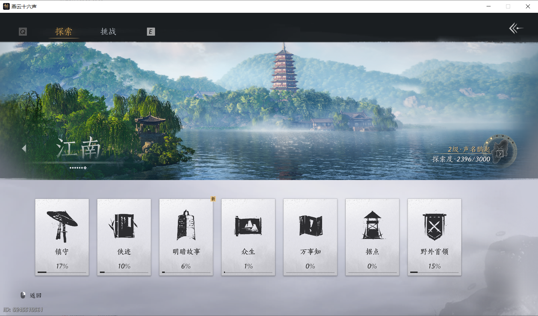Click the 0% value on 据点 card
Screen dimensions: 538x316
click(x=372, y=266)
